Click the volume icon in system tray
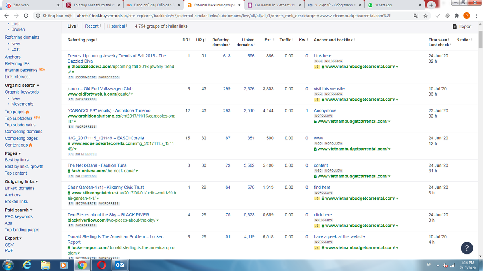This screenshot has width=483, height=271. point(446,265)
